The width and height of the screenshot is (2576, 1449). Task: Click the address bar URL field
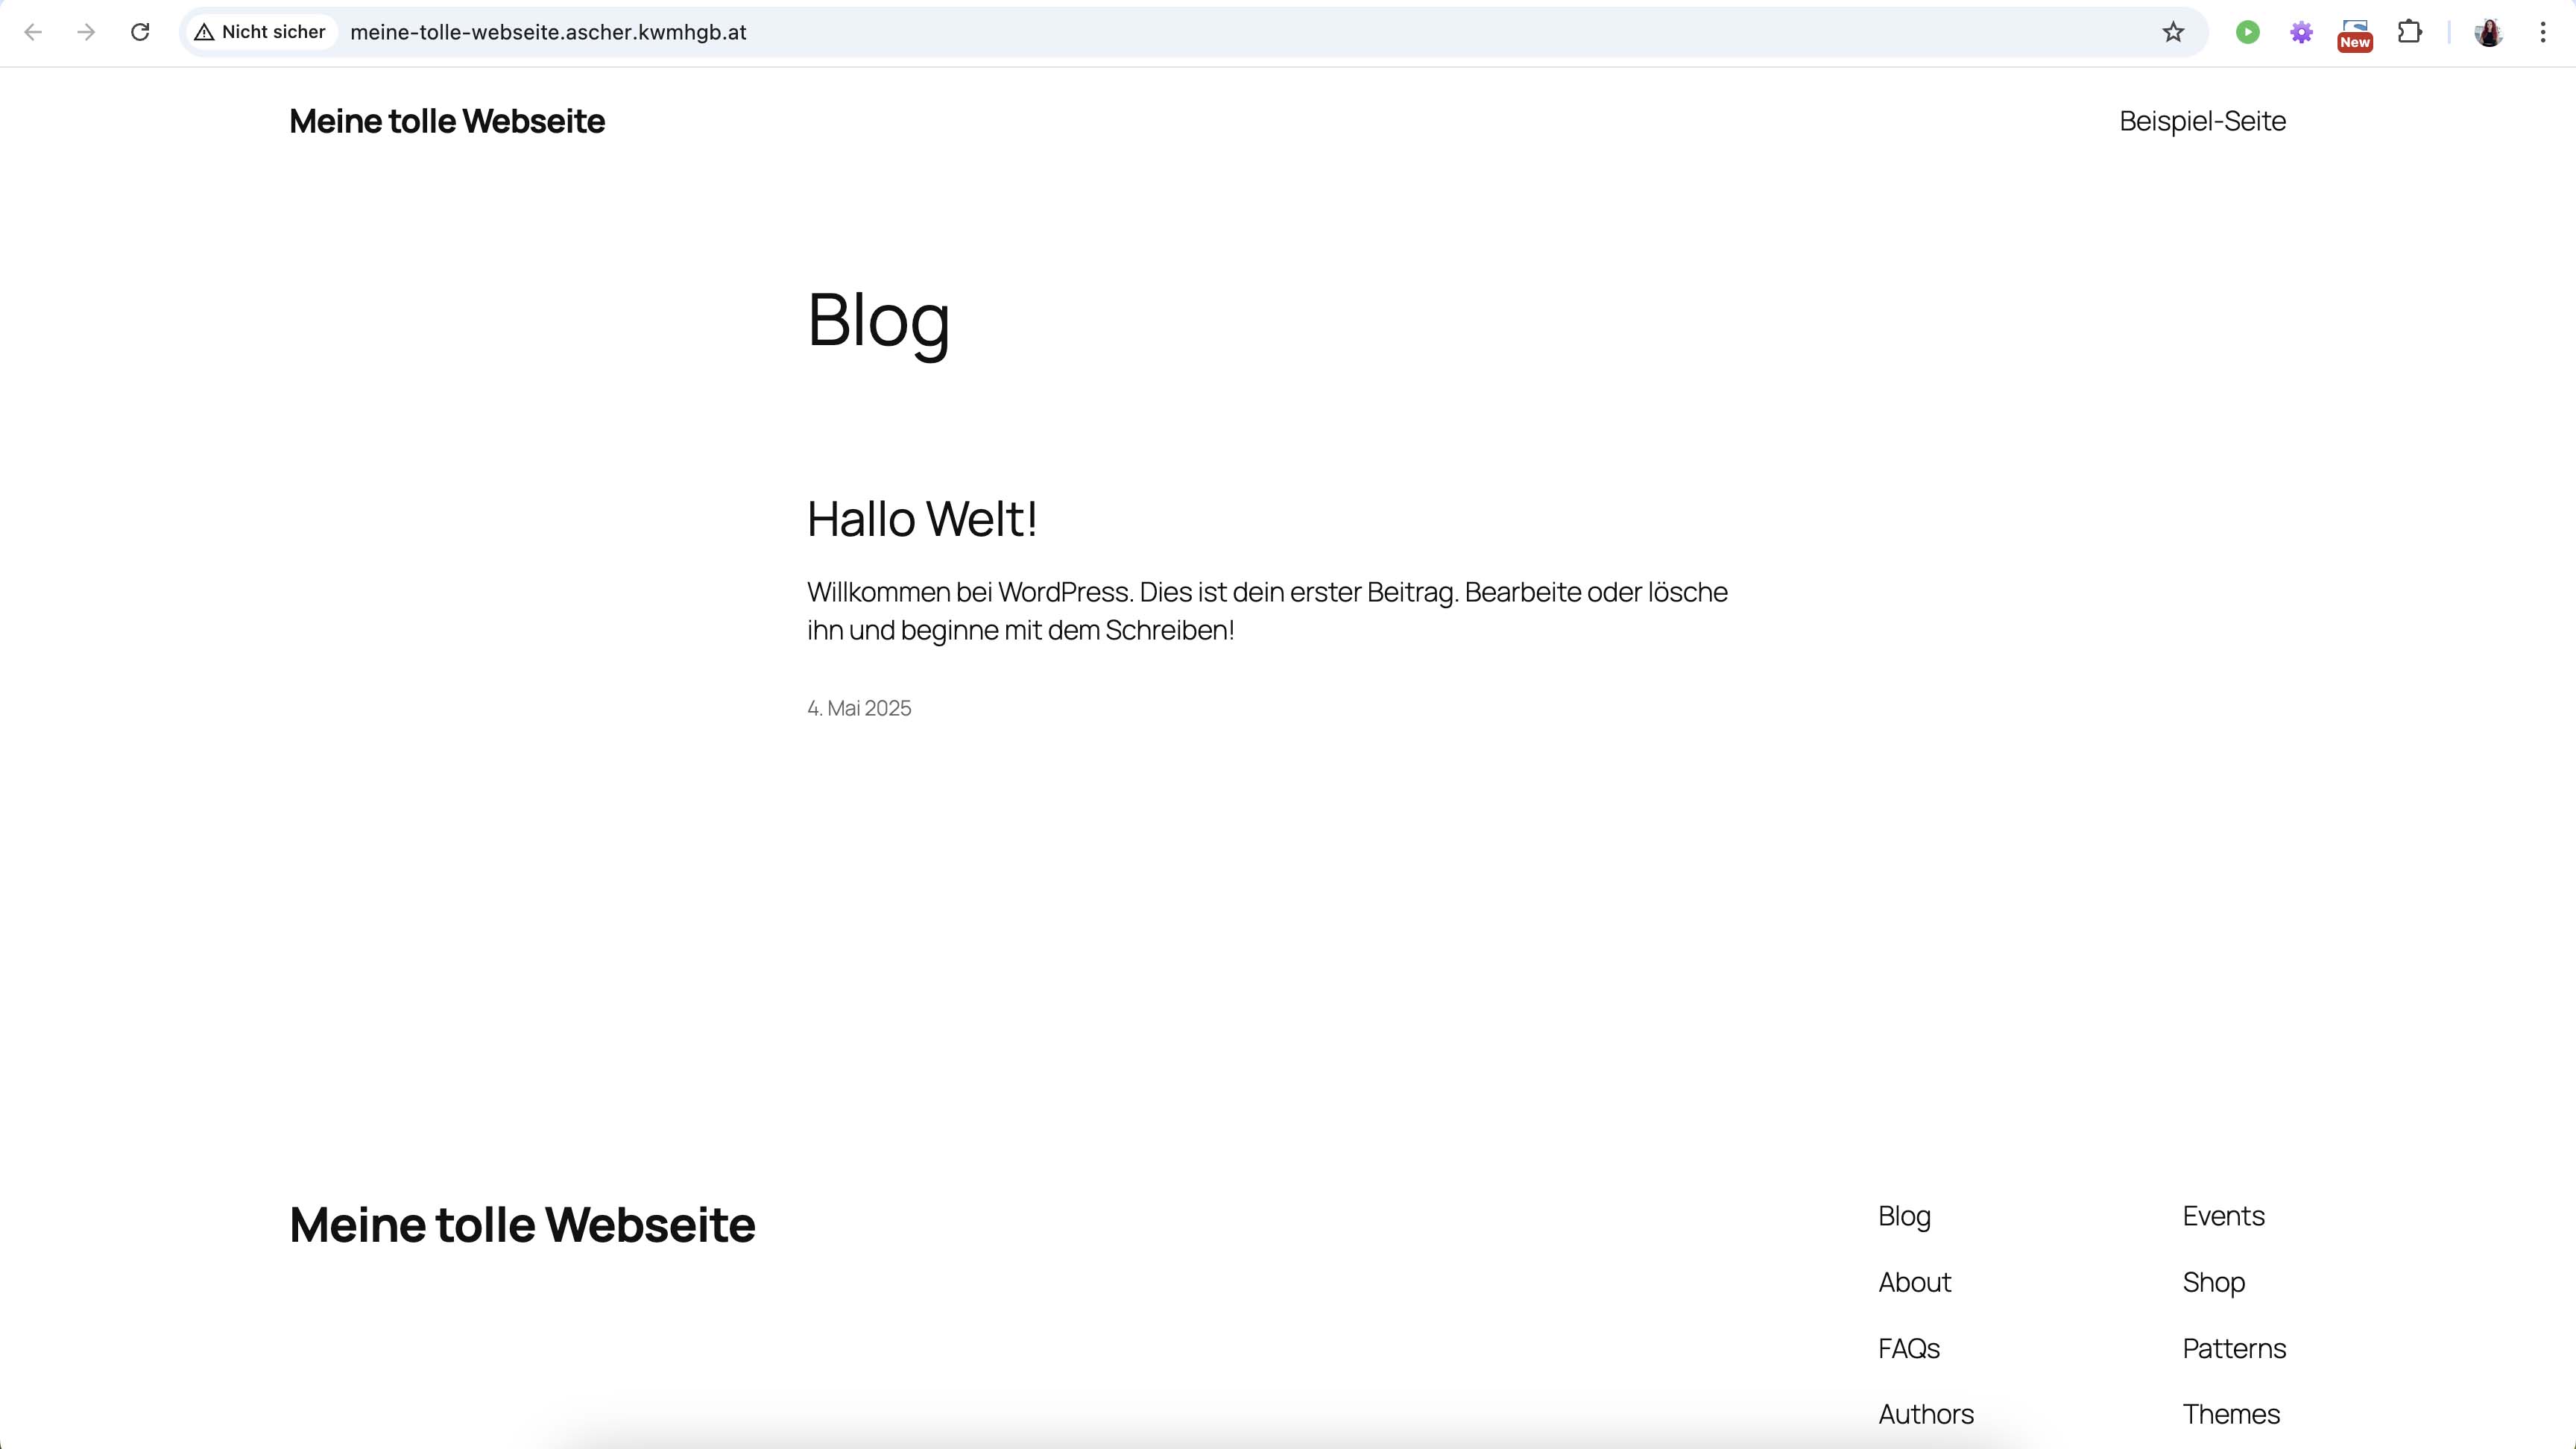[1200, 32]
